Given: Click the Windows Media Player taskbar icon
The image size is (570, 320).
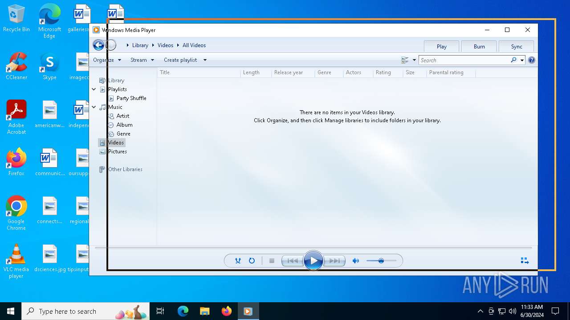Looking at the screenshot, I should [x=248, y=311].
